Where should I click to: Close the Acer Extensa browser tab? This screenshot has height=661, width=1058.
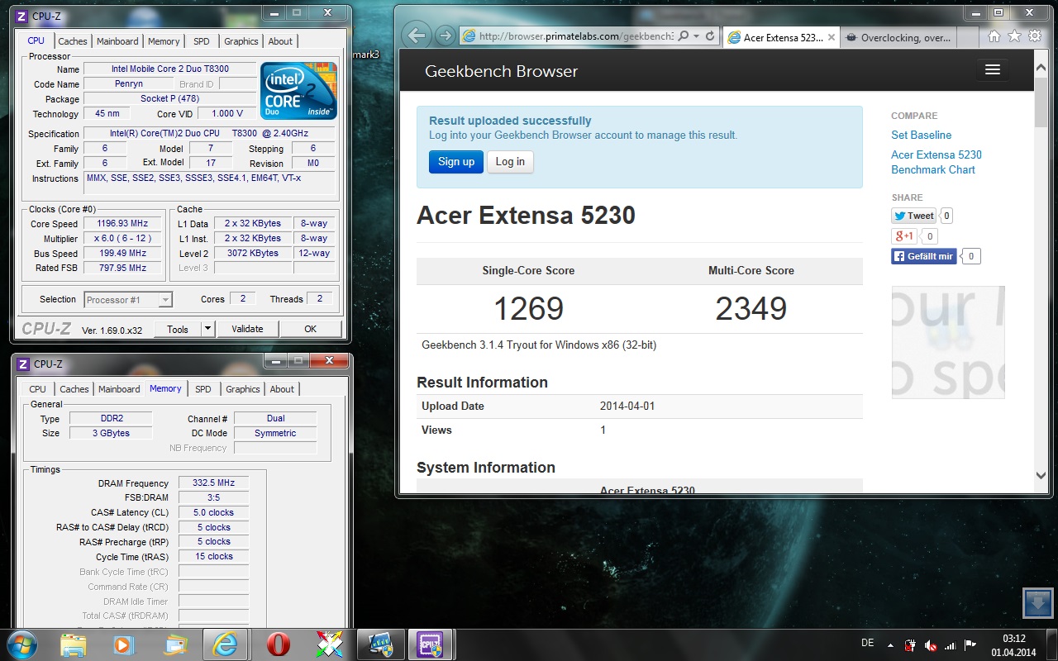832,37
